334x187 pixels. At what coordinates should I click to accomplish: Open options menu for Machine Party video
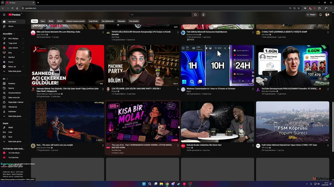178,89
